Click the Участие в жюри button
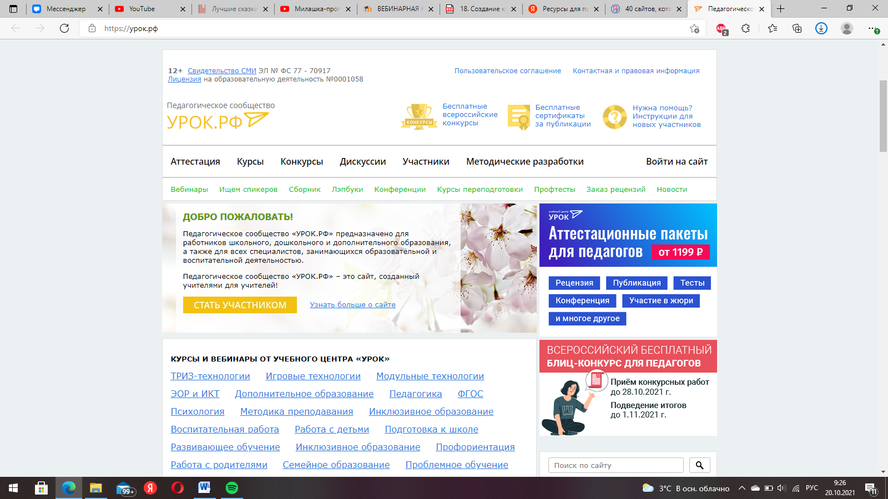Viewport: 888px width, 499px height. [x=661, y=301]
